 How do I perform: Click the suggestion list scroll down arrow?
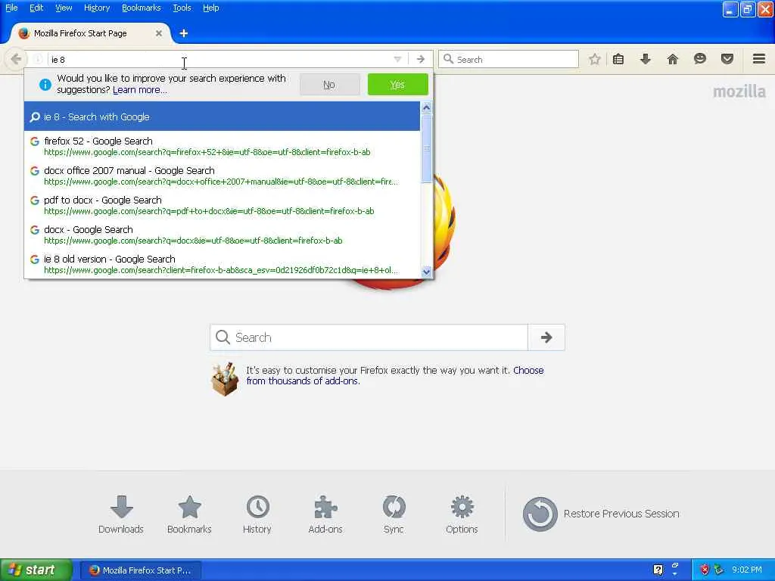click(427, 272)
